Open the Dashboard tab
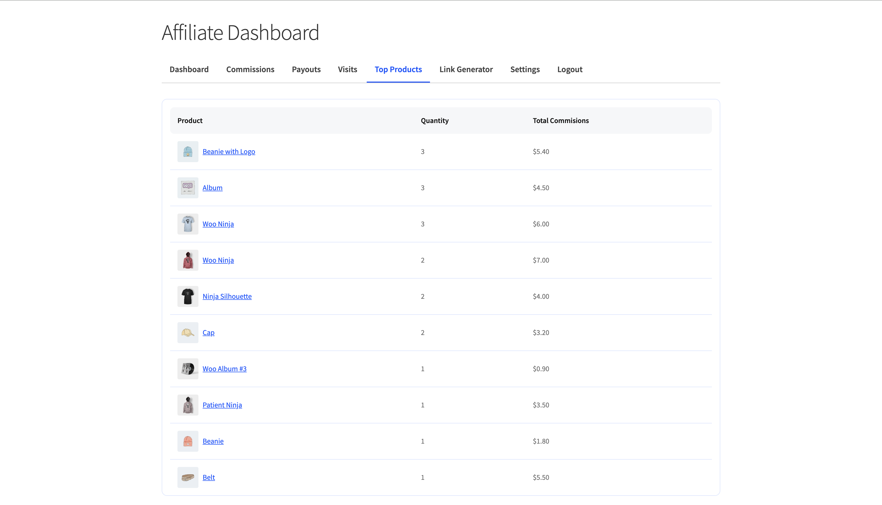Image resolution: width=882 pixels, height=505 pixels. click(189, 69)
